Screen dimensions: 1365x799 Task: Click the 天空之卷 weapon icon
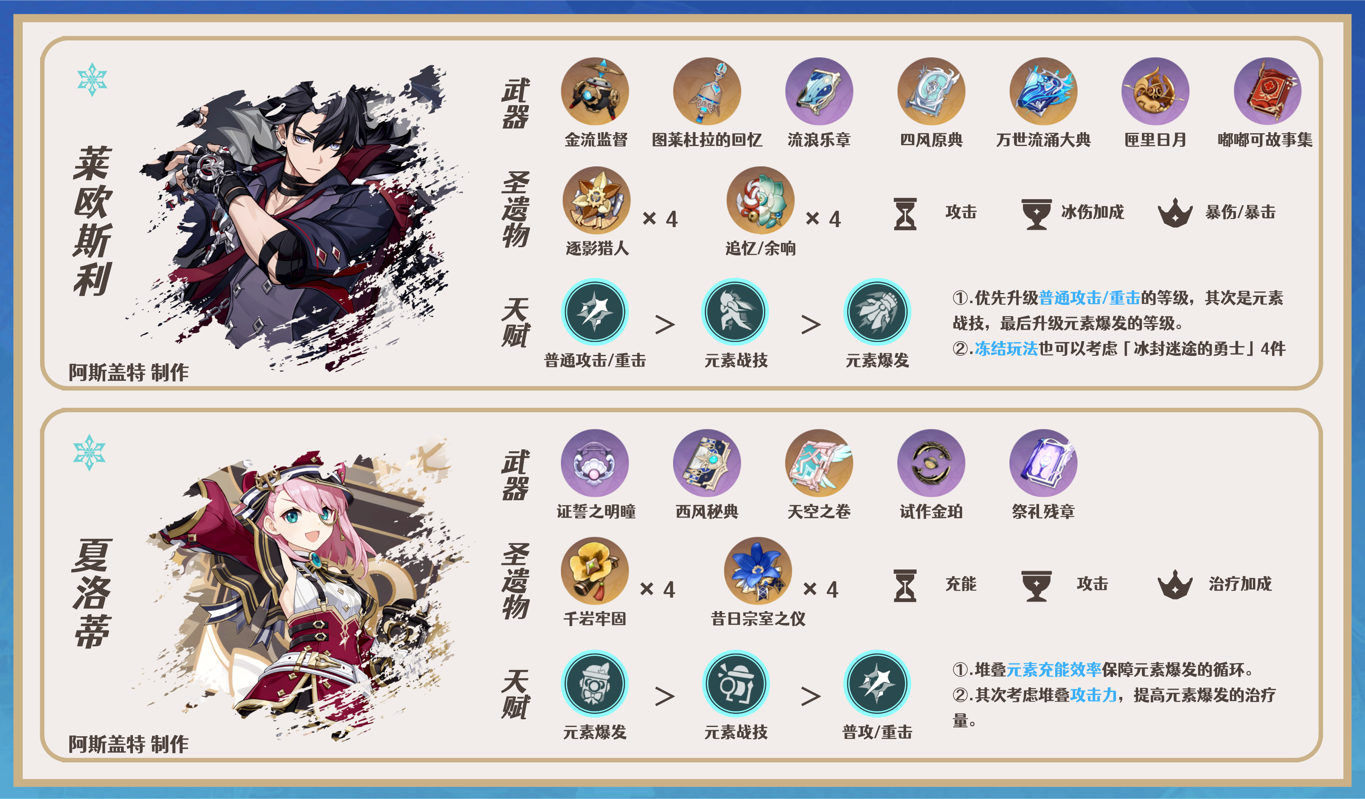pyautogui.click(x=819, y=463)
